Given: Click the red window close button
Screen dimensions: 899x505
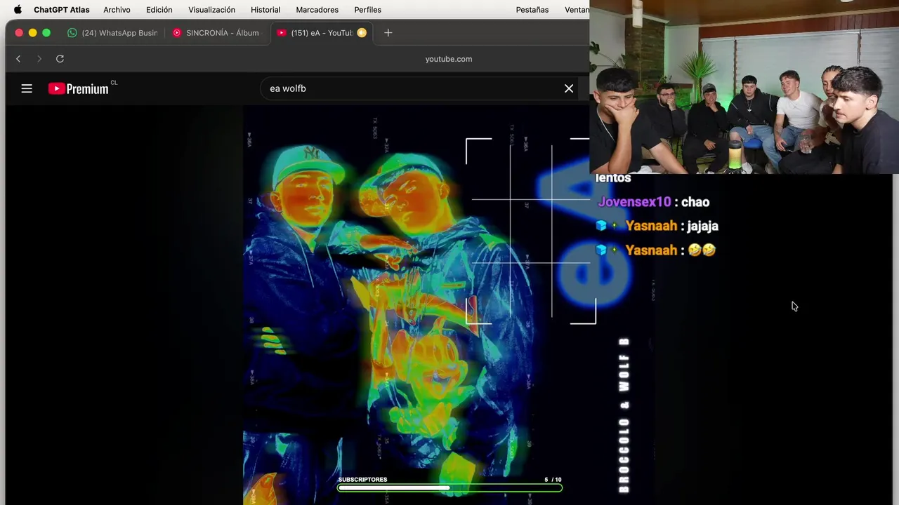Looking at the screenshot, I should point(19,33).
